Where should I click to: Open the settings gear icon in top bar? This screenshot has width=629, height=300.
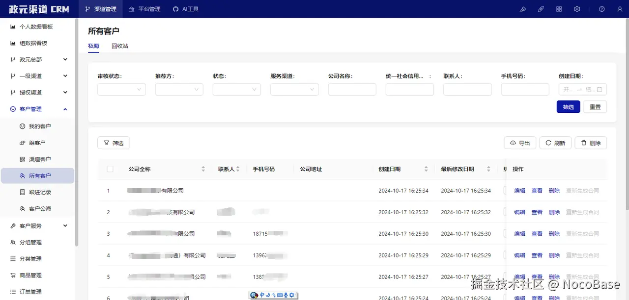pyautogui.click(x=577, y=9)
